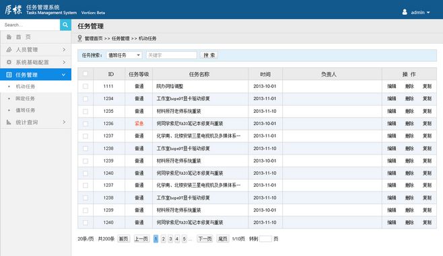Click the 时间 column header
Screen dimensions: 443x256
coord(265,74)
